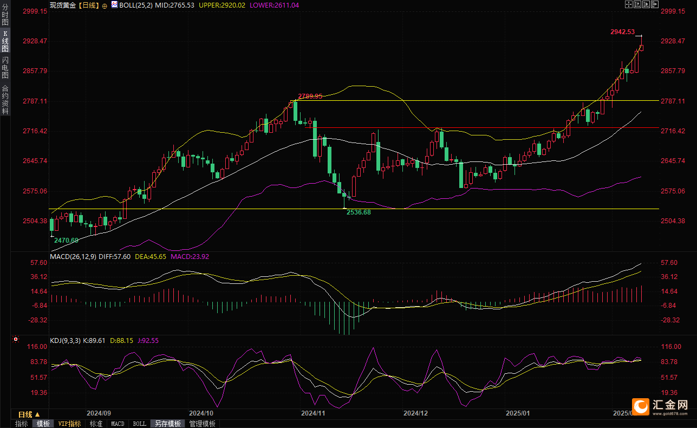The width and height of the screenshot is (697, 428).
Task: Choose the MACD template button
Action: [x=118, y=424]
